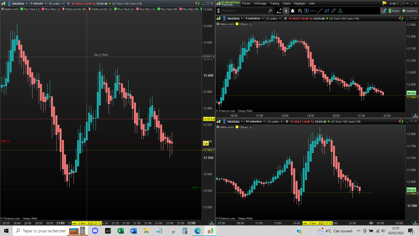
Task: Toggle the Plus Haut (J) indicator
Action: click(30, 9)
